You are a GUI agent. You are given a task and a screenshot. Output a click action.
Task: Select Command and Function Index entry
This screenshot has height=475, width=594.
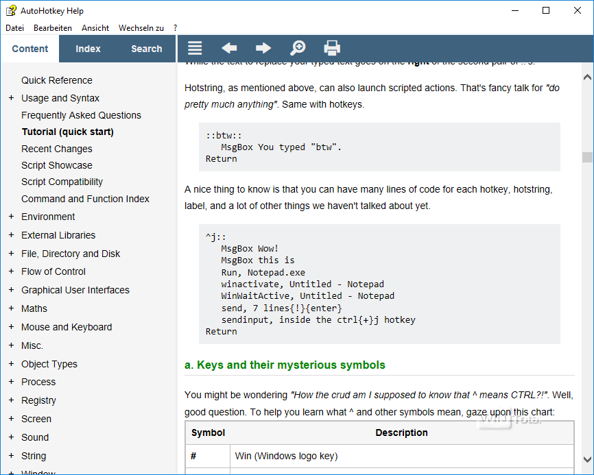pyautogui.click(x=85, y=199)
